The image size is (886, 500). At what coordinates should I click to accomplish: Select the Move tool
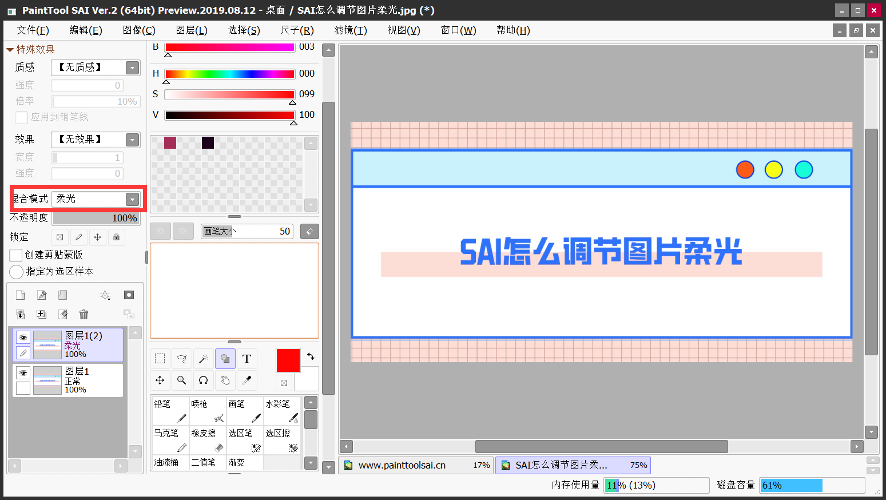160,380
